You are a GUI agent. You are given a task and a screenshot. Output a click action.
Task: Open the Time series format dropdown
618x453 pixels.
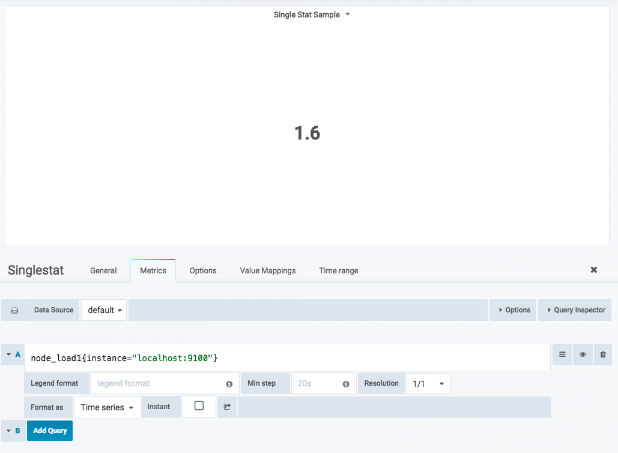point(107,407)
